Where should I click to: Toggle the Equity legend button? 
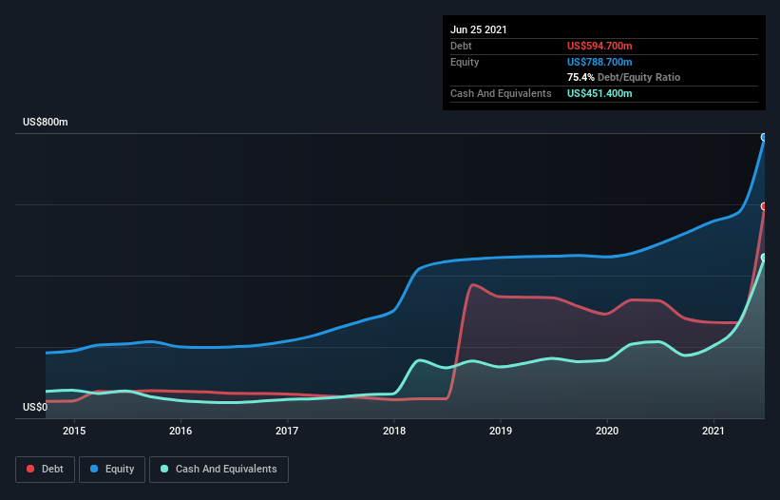pos(112,470)
